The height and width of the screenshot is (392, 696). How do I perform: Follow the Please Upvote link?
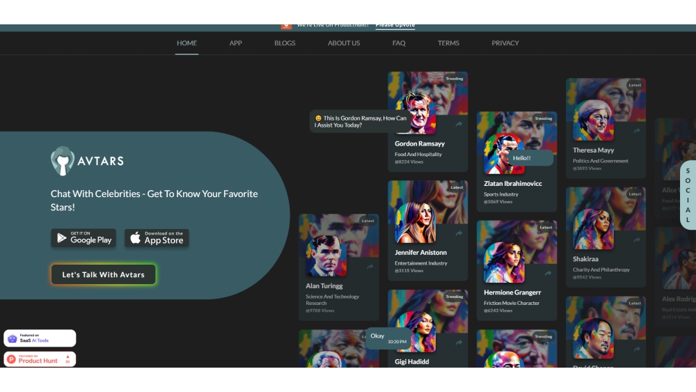click(395, 26)
